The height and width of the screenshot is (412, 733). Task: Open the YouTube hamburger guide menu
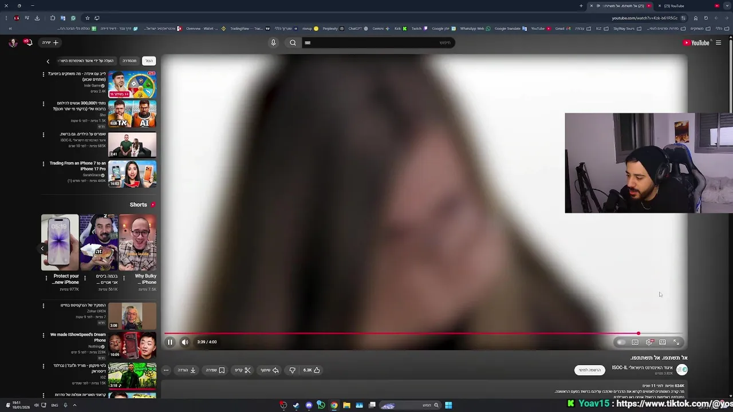[x=718, y=43]
